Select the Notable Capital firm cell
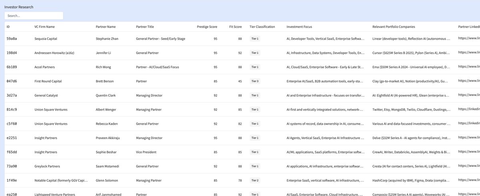Viewport: 480px width, 196px height. (60, 180)
